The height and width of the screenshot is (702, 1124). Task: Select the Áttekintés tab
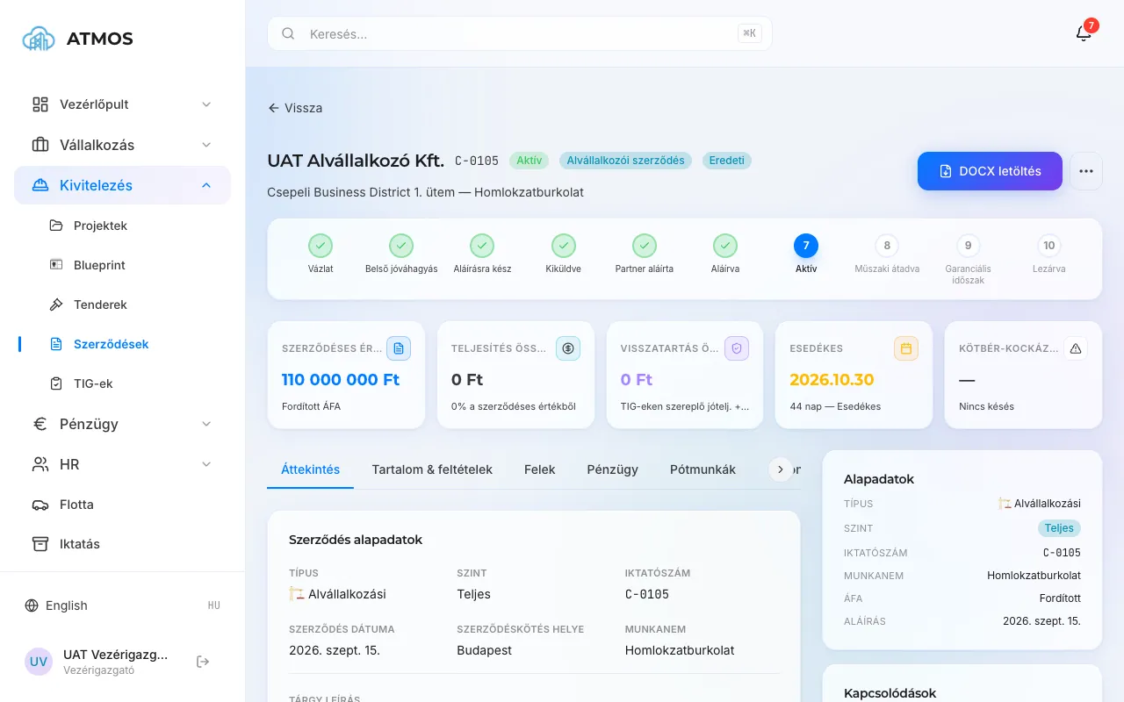(311, 469)
